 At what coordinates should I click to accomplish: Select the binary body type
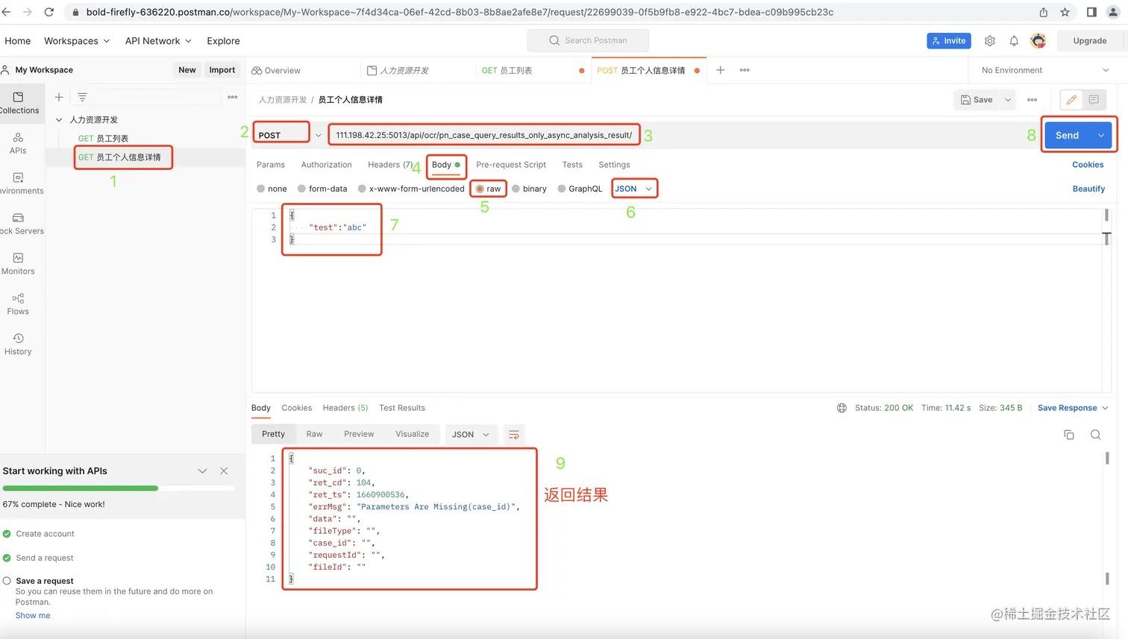pyautogui.click(x=529, y=189)
